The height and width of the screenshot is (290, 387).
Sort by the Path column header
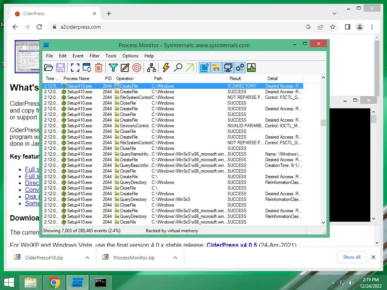click(x=190, y=79)
